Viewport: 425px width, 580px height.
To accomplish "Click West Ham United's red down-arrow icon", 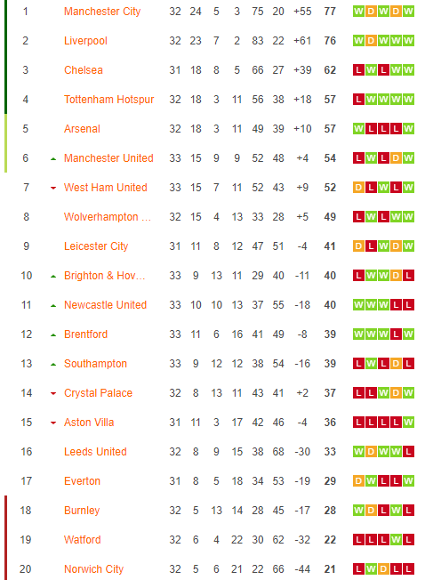I will (x=53, y=189).
